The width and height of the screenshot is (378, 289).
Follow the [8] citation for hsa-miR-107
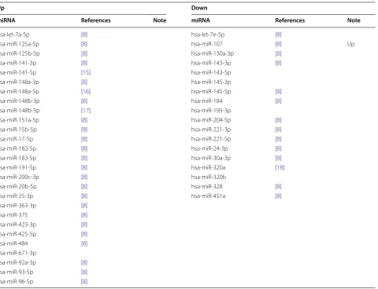point(278,44)
